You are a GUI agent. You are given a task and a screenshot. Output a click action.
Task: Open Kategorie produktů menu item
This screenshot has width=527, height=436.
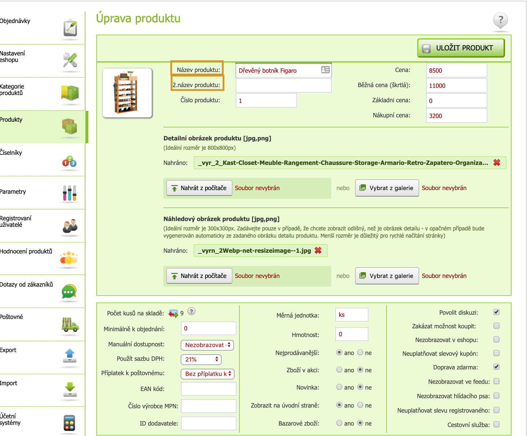[12, 90]
